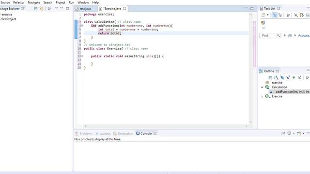Image resolution: width=310 pixels, height=174 pixels.
Task: Open the Window menu
Action: (83, 2)
